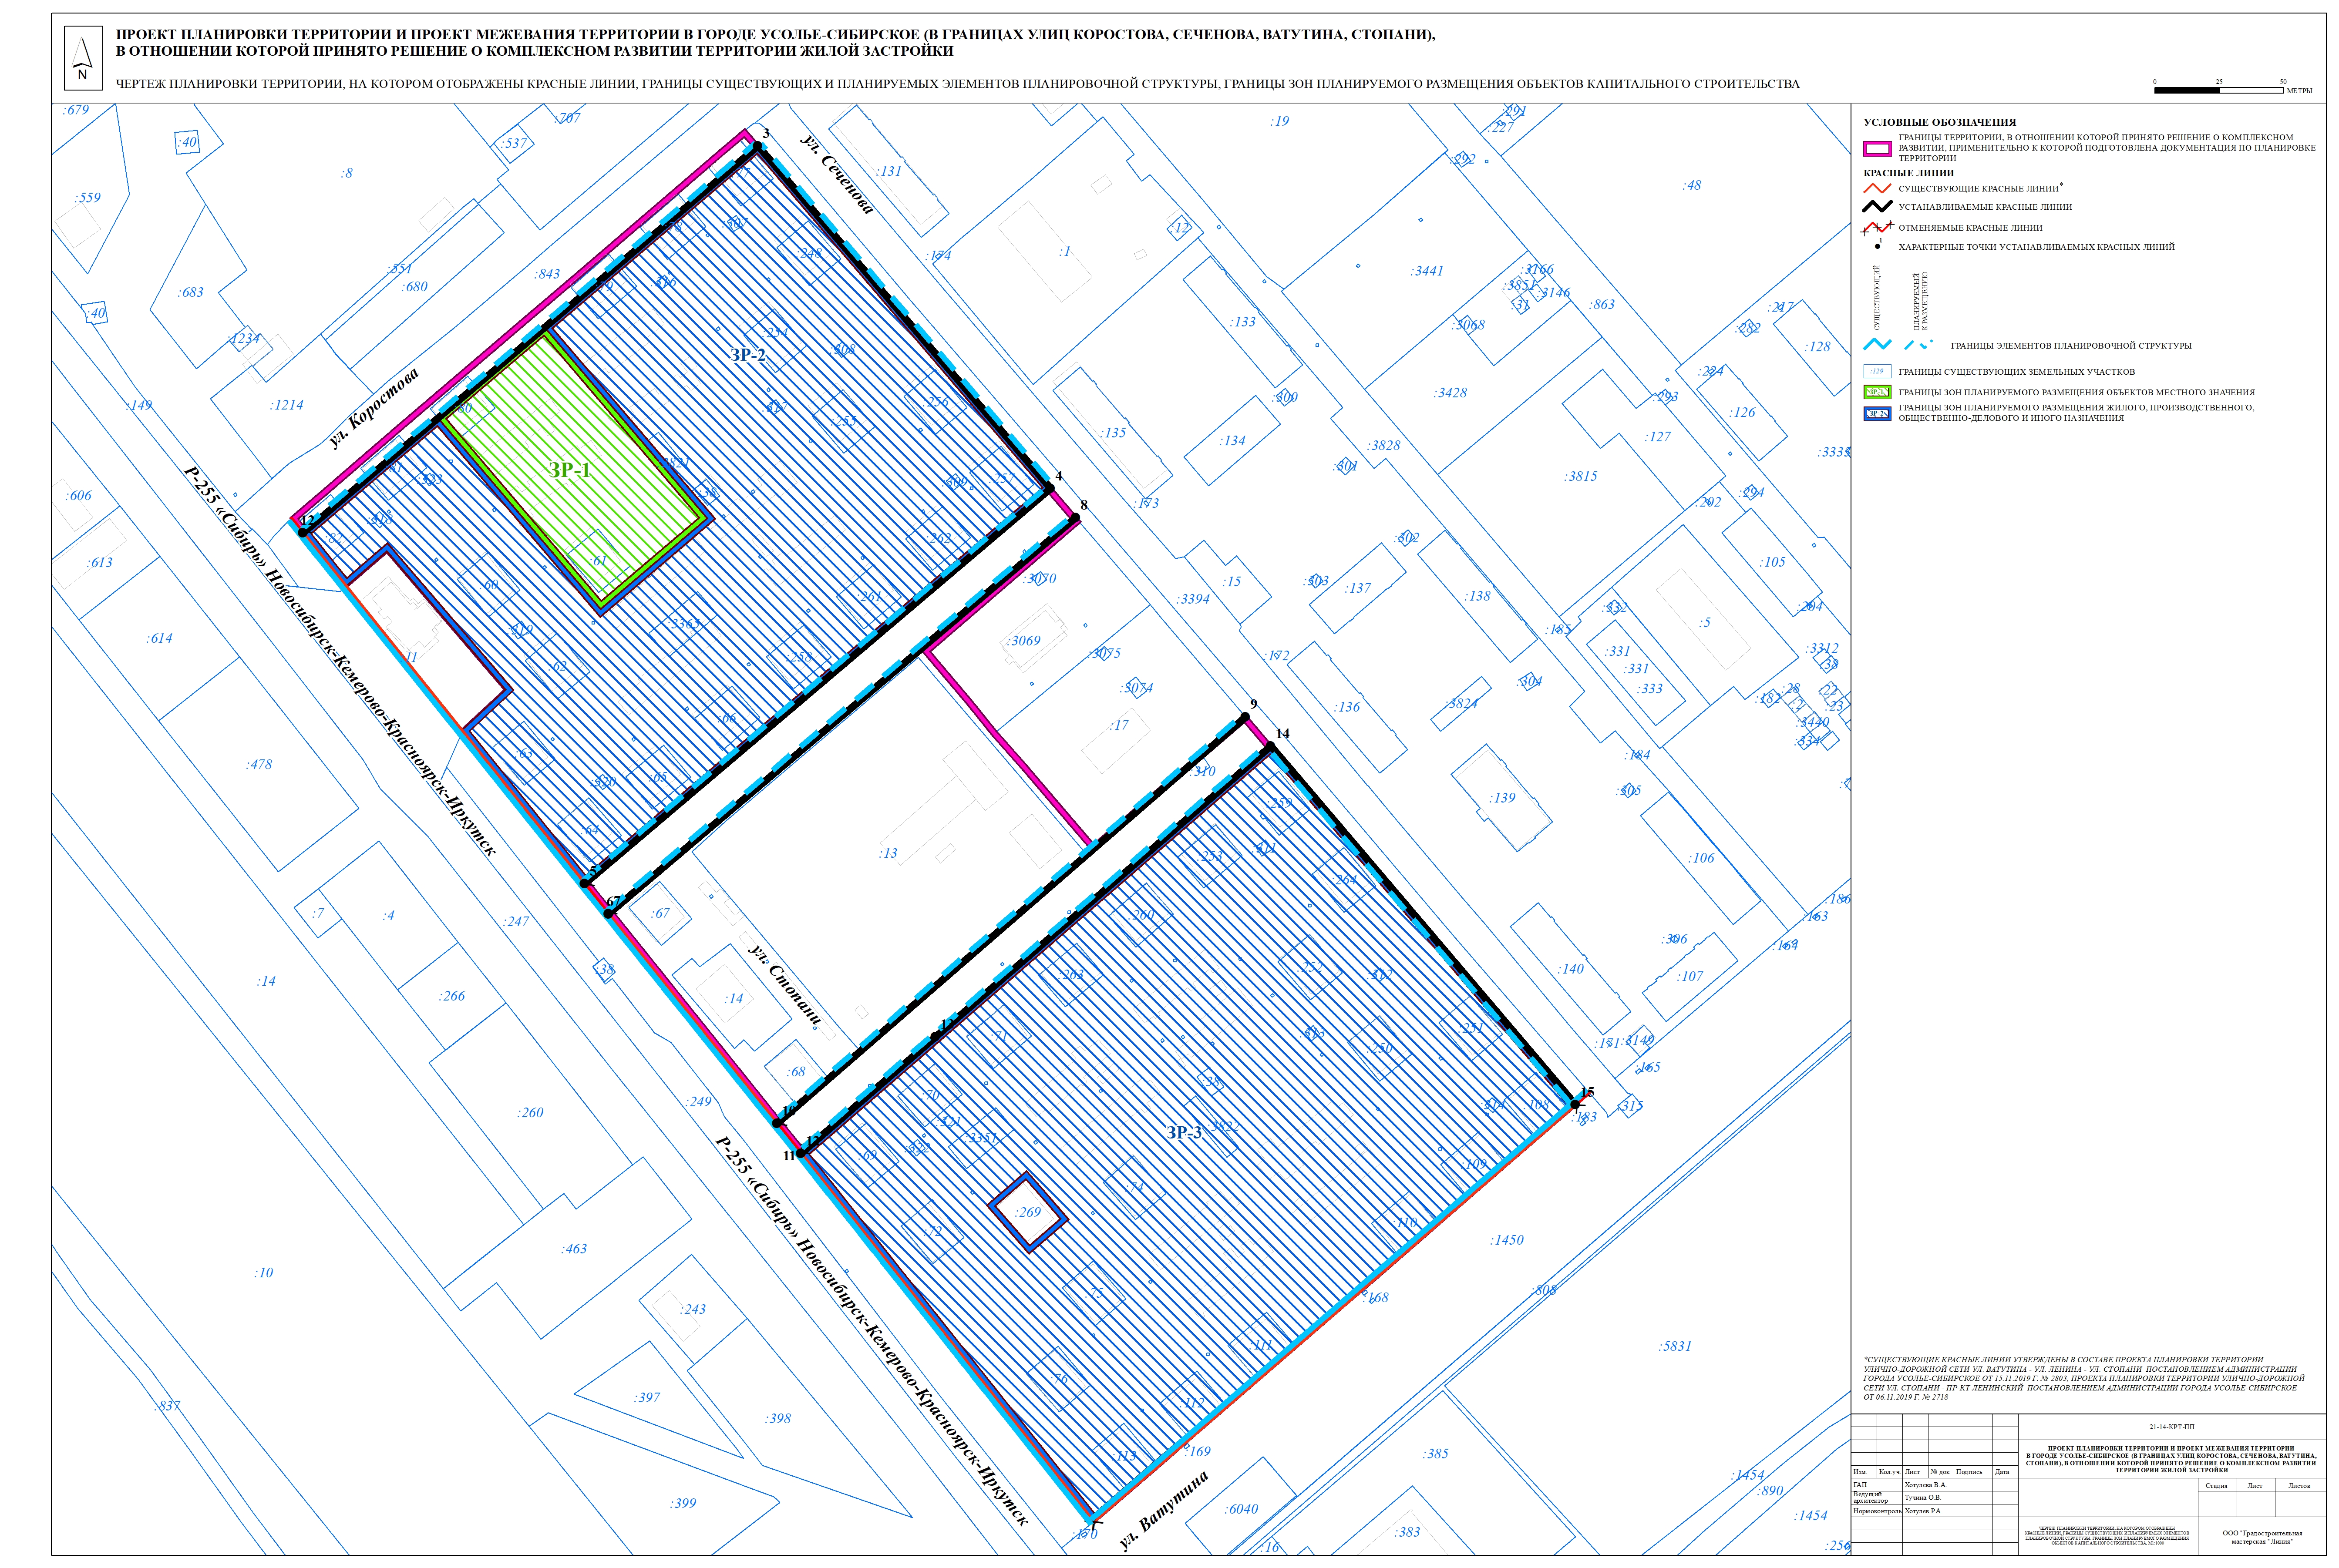Image resolution: width=2339 pixels, height=1568 pixels.
Task: Click parcel number :3069
Action: click(x=1024, y=641)
